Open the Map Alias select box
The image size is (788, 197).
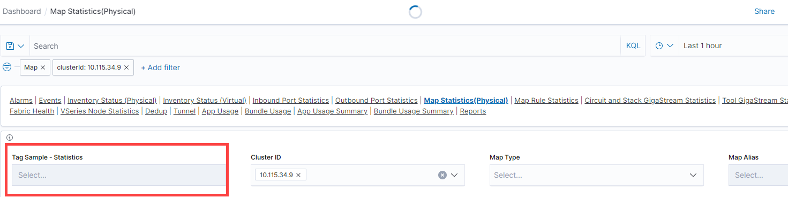coord(758,175)
